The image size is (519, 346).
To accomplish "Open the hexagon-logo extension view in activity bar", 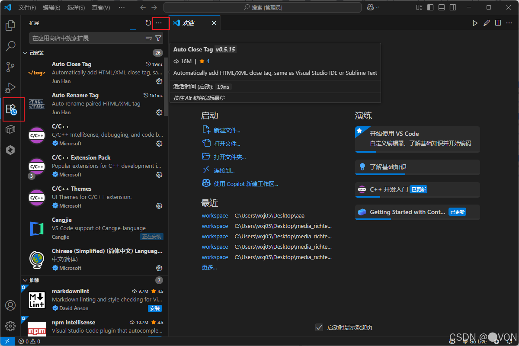I will coord(10,150).
